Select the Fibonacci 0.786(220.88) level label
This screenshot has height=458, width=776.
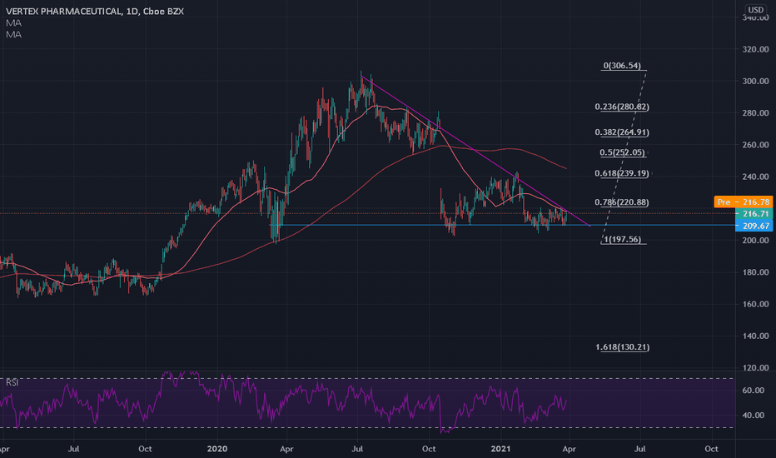[622, 202]
